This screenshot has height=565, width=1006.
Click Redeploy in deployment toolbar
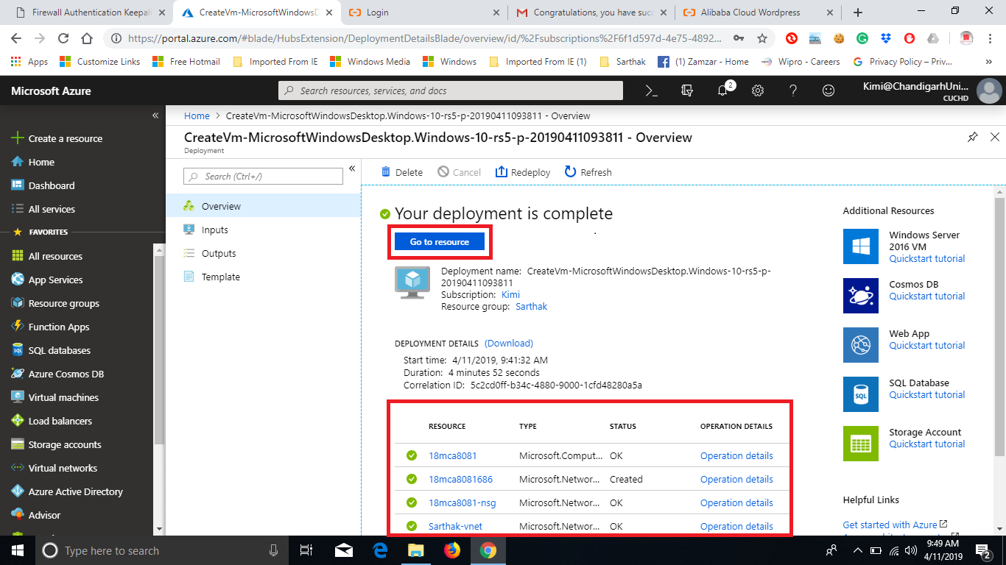click(523, 172)
